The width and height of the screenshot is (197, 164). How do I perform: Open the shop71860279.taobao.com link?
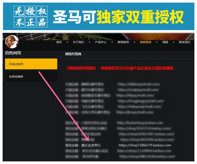tap(145, 145)
